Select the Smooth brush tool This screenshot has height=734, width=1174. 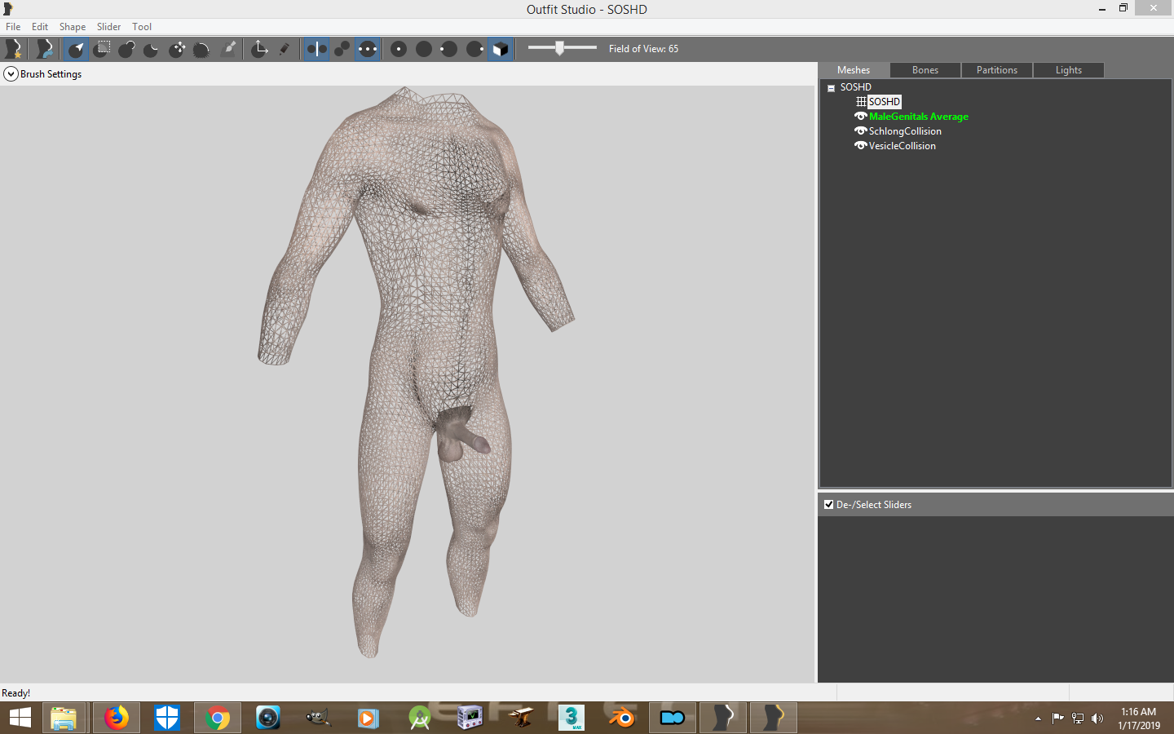click(x=202, y=49)
